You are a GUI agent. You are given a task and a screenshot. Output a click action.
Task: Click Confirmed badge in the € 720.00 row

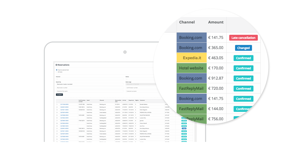pos(243,89)
